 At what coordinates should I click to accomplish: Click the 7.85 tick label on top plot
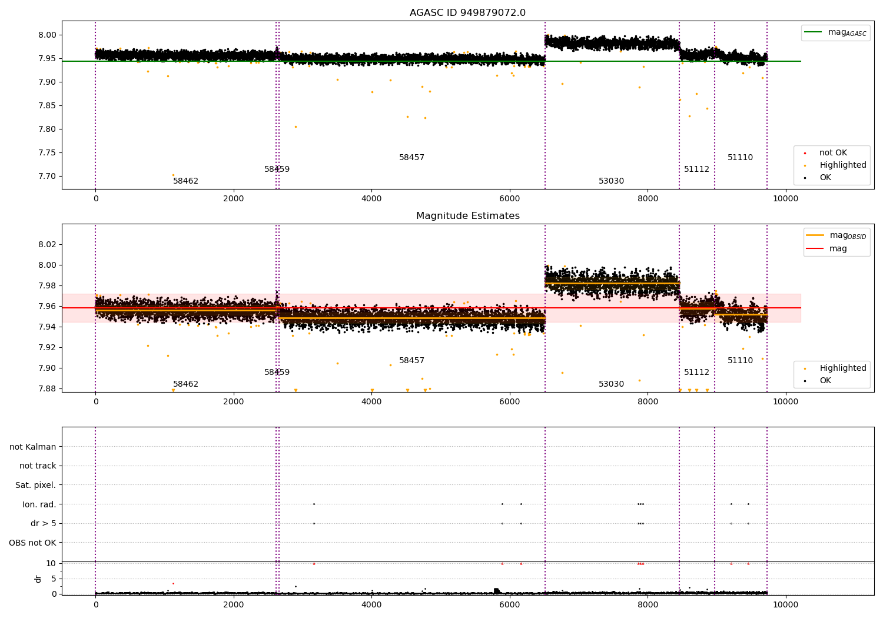coord(47,105)
